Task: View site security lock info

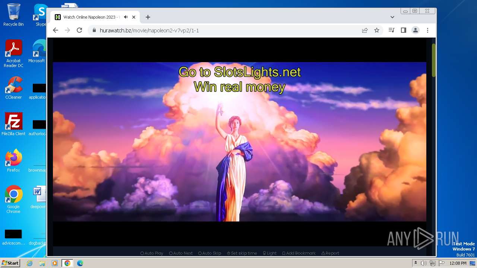Action: (94, 31)
